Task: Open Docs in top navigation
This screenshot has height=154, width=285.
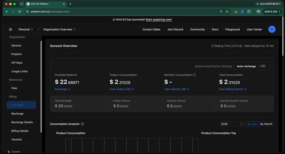Action: [x=215, y=29]
